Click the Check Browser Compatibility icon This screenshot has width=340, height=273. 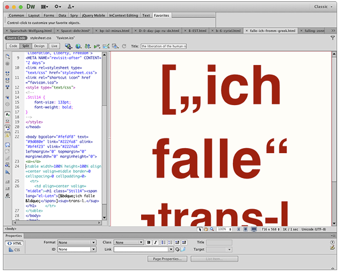[x=106, y=46]
